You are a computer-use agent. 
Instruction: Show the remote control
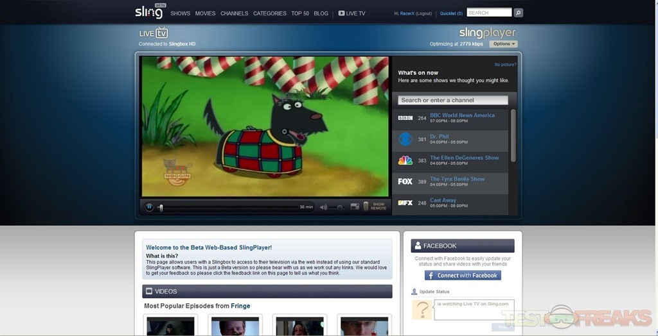(375, 206)
